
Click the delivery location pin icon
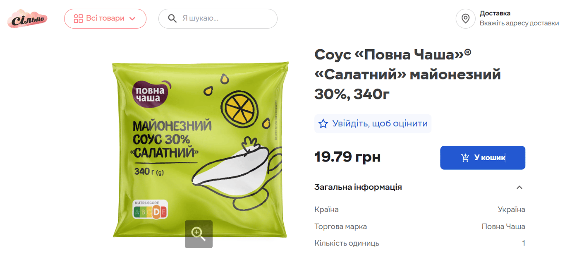pyautogui.click(x=465, y=19)
